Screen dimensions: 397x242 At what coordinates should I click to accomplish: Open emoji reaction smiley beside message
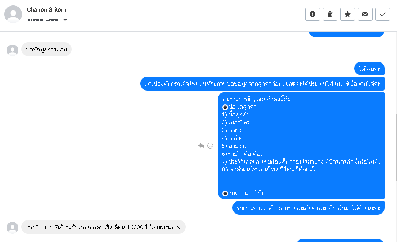tap(210, 146)
